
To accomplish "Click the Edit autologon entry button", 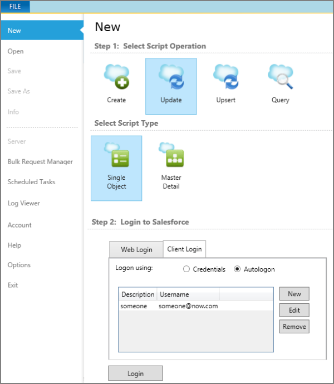I will tap(294, 311).
